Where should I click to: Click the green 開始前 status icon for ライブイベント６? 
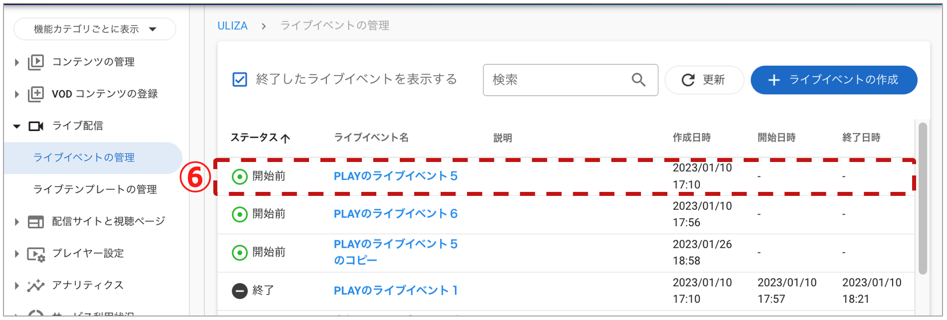pos(240,214)
